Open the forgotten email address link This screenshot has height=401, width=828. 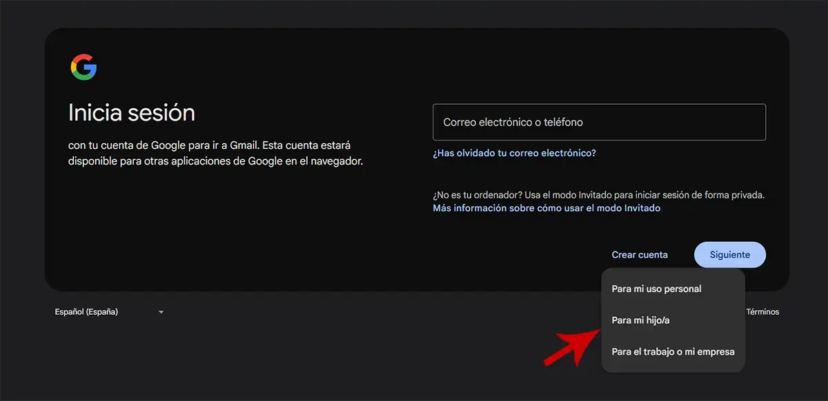[x=514, y=153]
